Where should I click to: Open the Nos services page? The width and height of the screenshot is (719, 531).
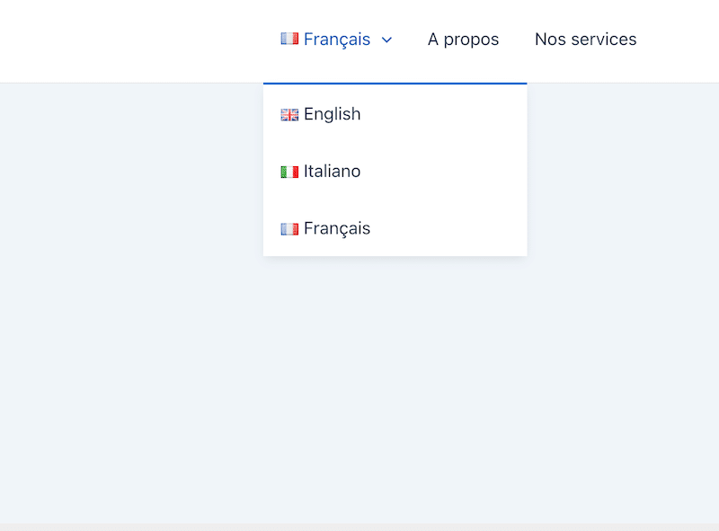point(586,40)
